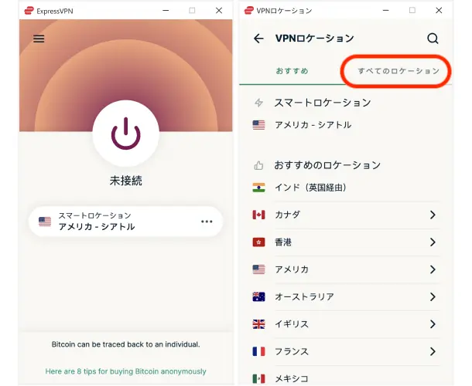Expand 香港 server locations
The width and height of the screenshot is (472, 386).
pos(433,242)
